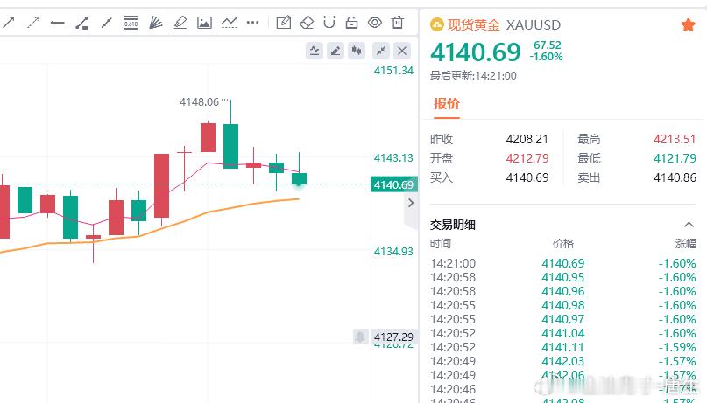Open more drawing tools ellipsis menu
Image resolution: width=707 pixels, height=403 pixels.
(x=253, y=22)
